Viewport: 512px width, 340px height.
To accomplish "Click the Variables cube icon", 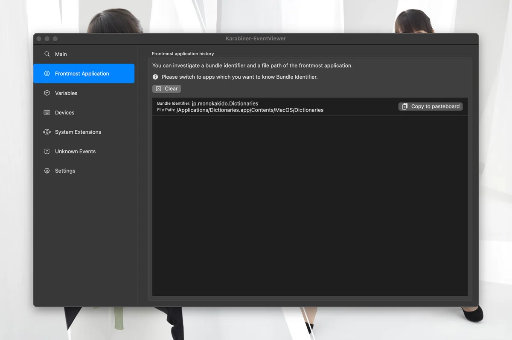I will coord(47,93).
